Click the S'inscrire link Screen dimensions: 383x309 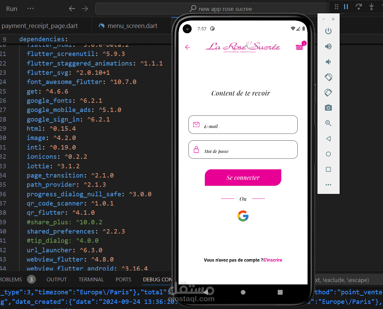[x=273, y=260]
